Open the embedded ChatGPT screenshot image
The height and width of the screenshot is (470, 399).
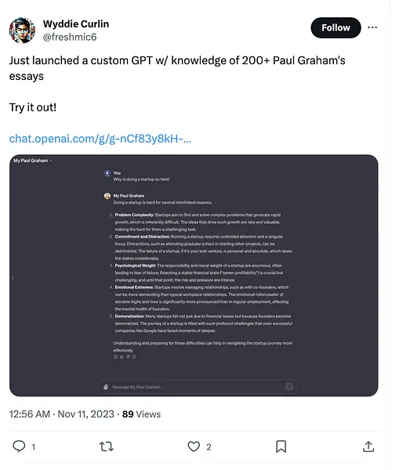point(194,276)
